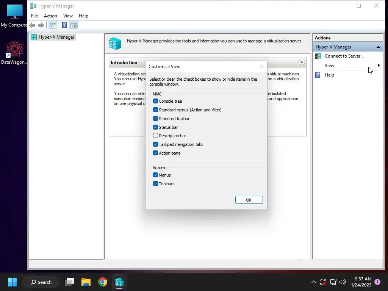Click the Customize View dialog title
This screenshot has height=291, width=388.
[164, 67]
